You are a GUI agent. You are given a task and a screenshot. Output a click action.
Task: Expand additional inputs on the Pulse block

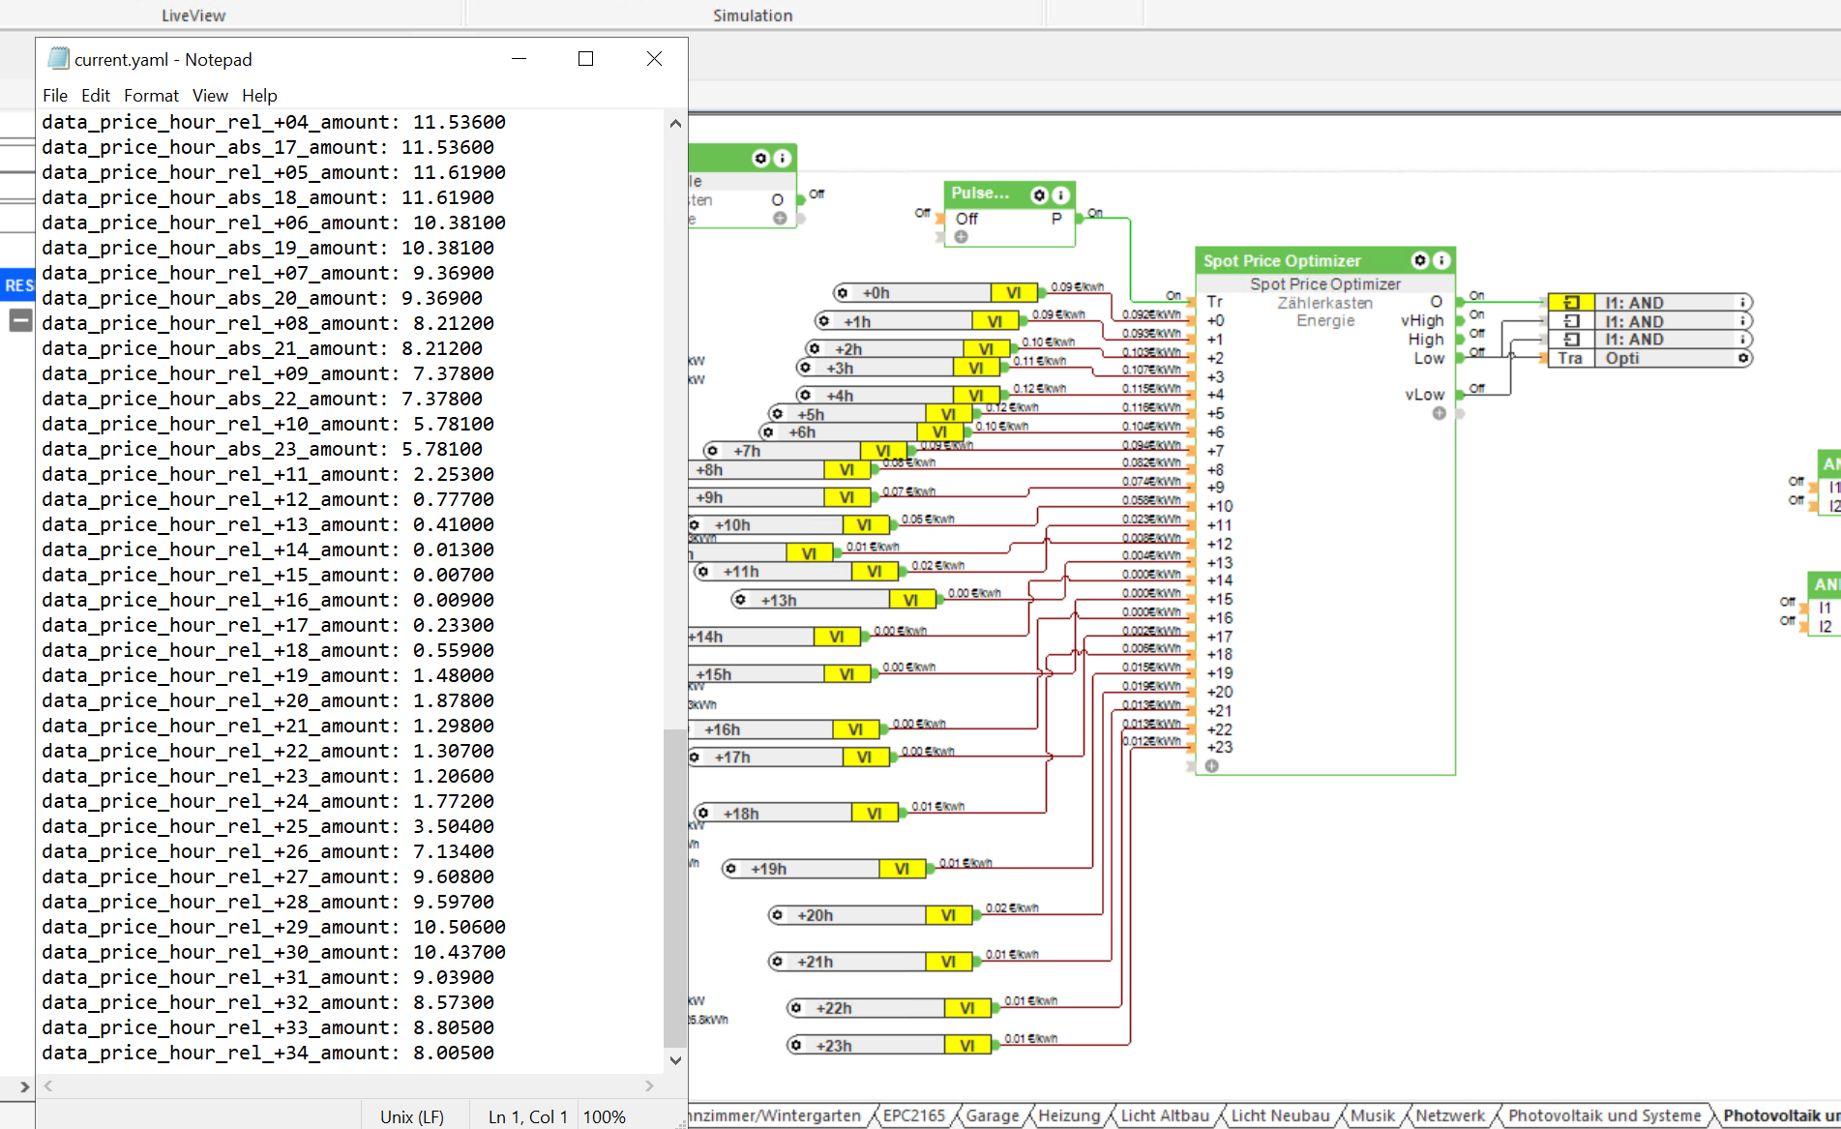(961, 237)
